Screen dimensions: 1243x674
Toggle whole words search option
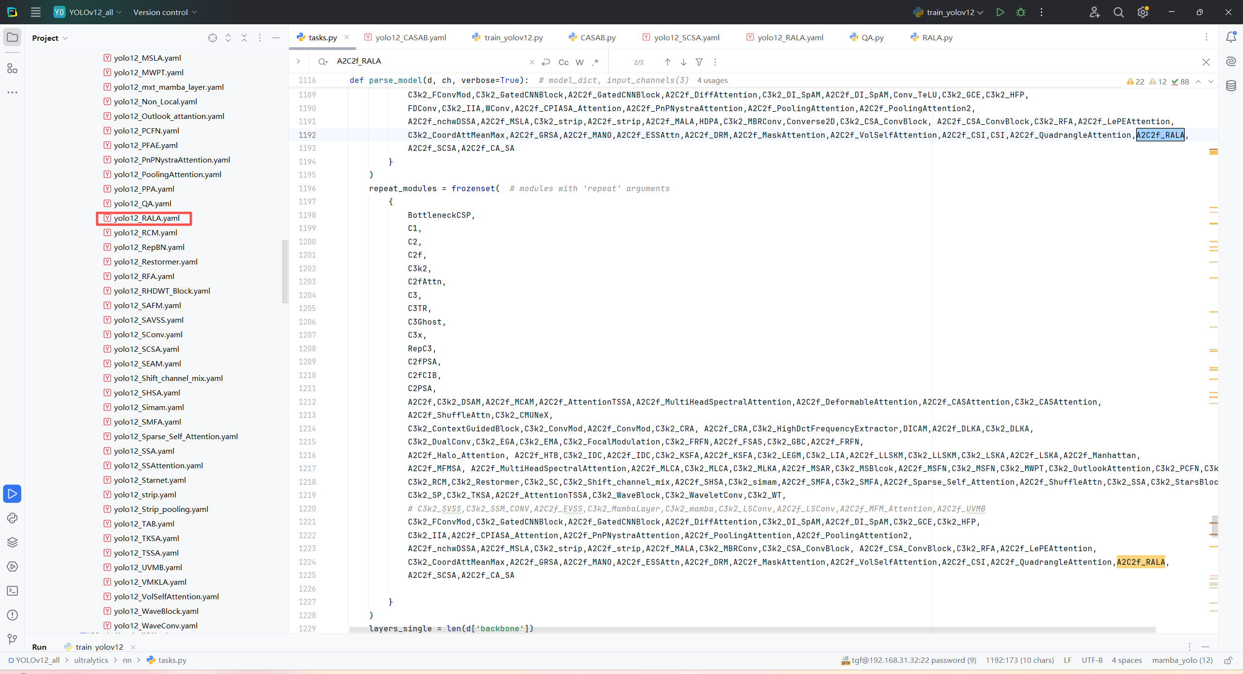(579, 62)
